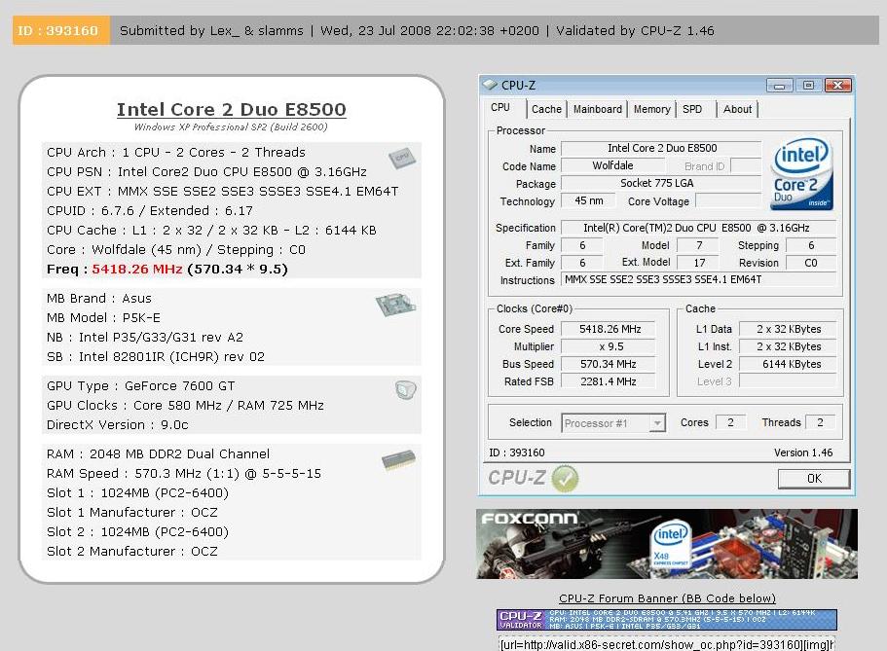This screenshot has height=651, width=887.
Task: Click the Core Speed 5418.26 MHz field
Action: pyautogui.click(x=609, y=329)
